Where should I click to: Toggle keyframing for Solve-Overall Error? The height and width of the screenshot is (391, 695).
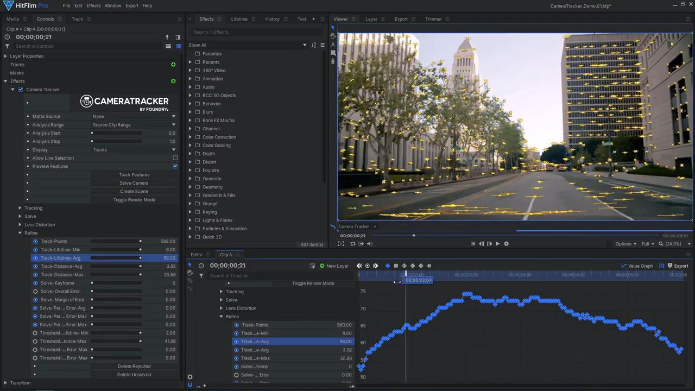click(35, 292)
